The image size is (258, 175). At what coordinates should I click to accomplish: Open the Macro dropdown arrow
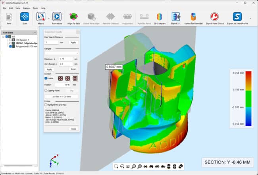click(48, 18)
